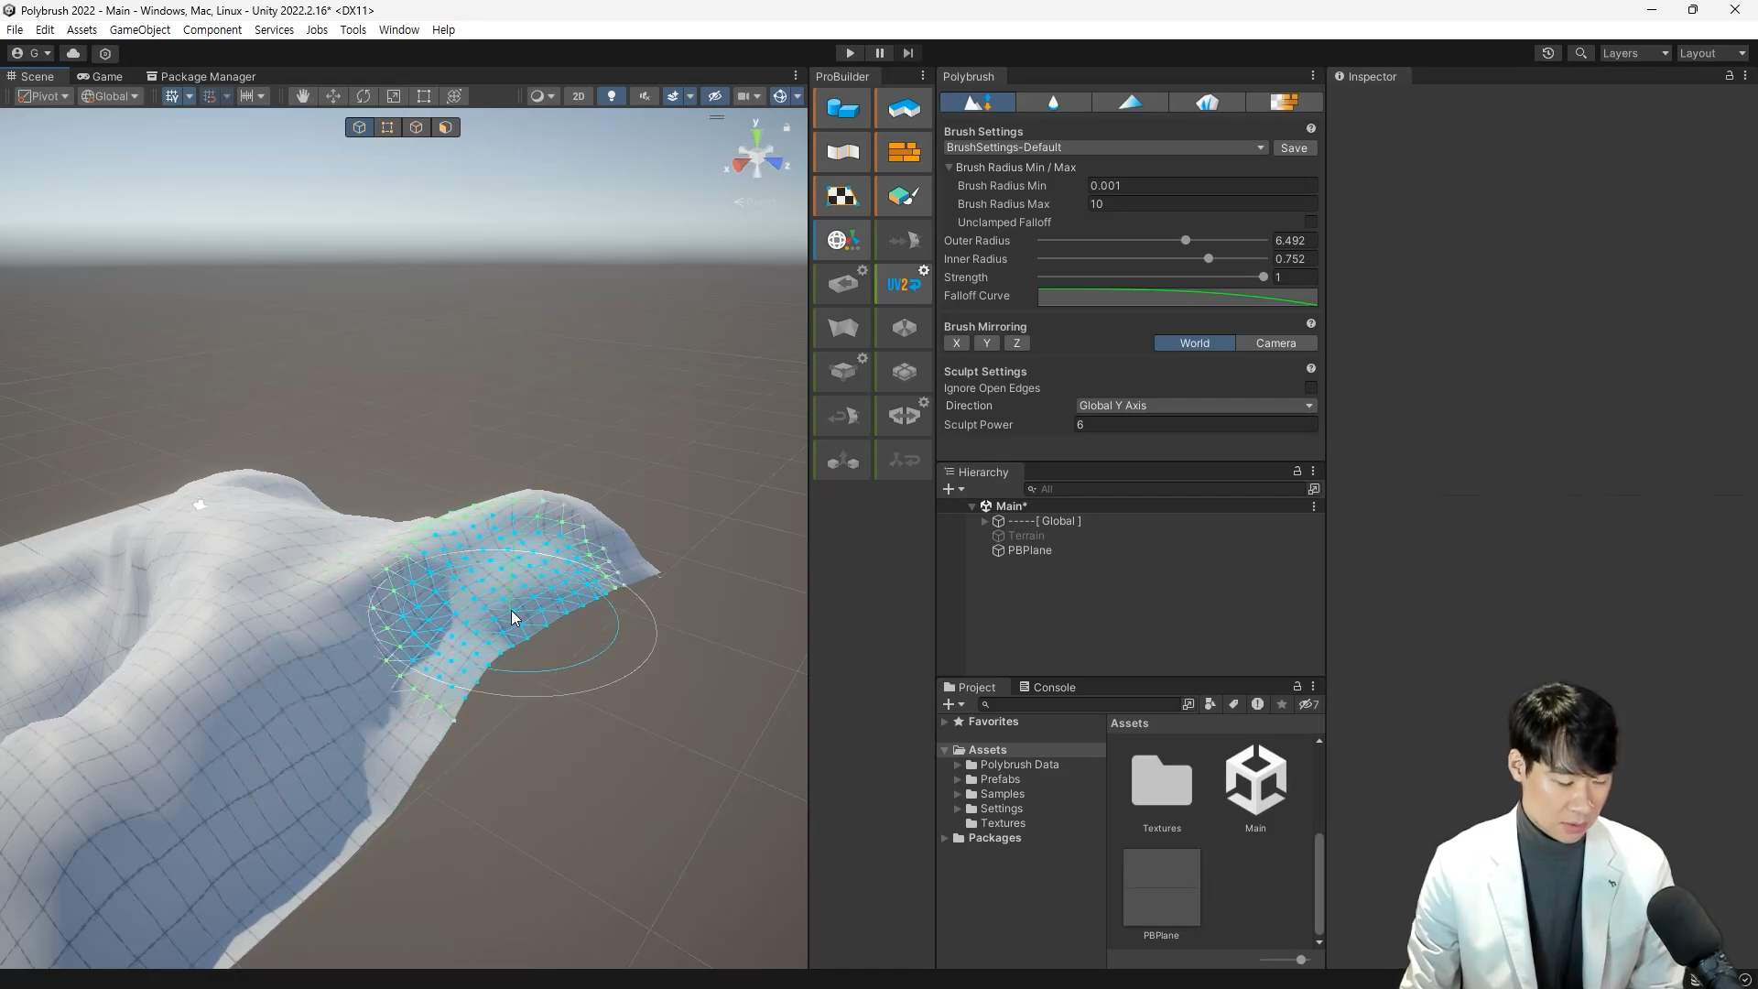
Task: Open the Direction Global Y Axis dropdown
Action: pos(1196,406)
